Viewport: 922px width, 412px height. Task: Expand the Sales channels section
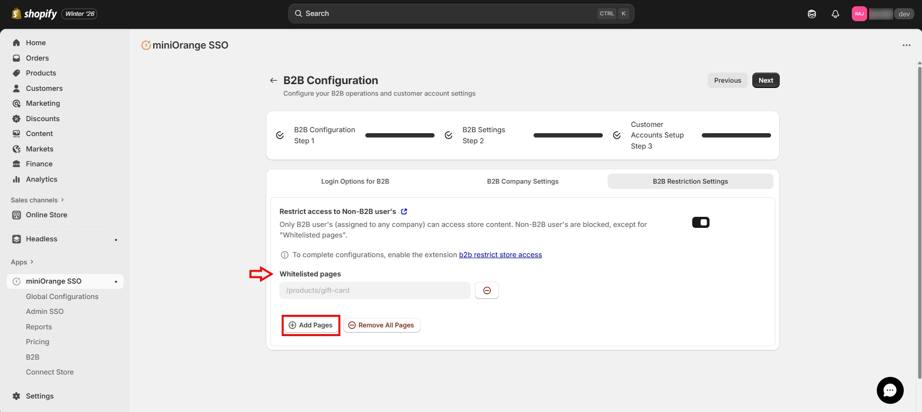click(37, 200)
